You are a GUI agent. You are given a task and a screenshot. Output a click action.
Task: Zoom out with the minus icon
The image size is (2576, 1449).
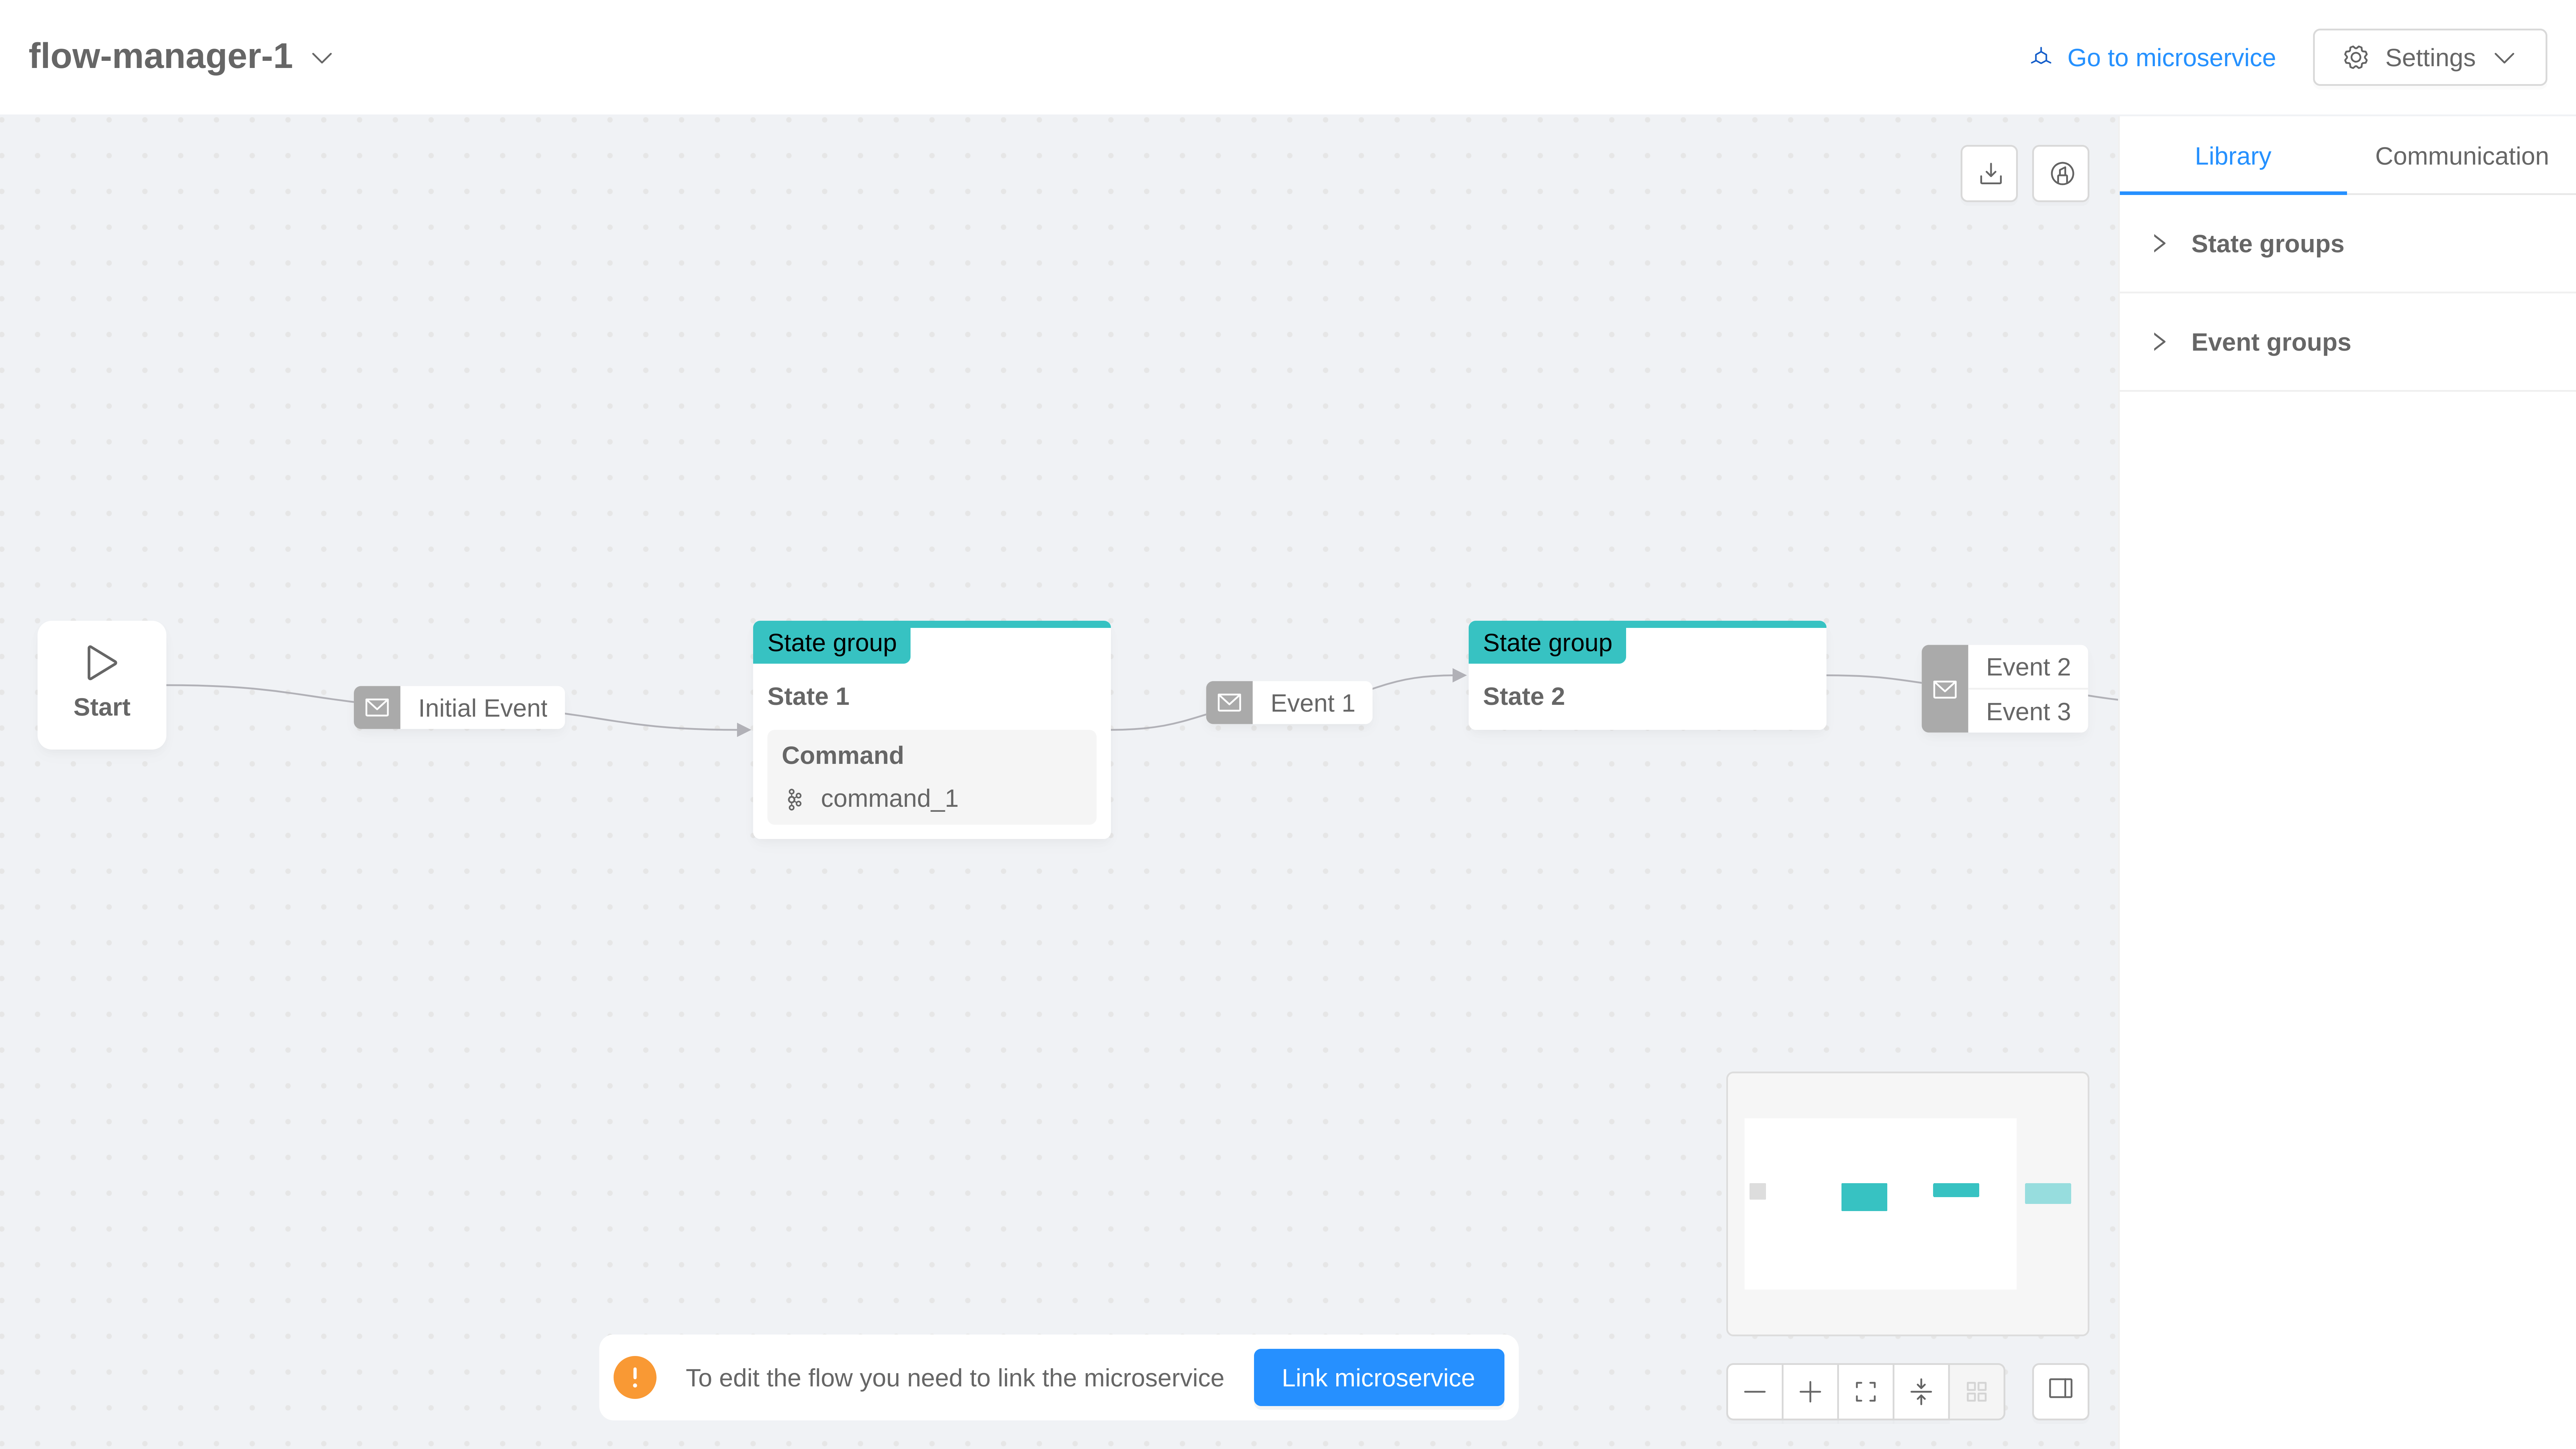tap(1755, 1391)
